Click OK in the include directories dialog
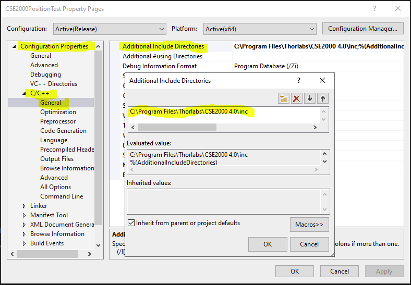The image size is (411, 285). tap(268, 244)
